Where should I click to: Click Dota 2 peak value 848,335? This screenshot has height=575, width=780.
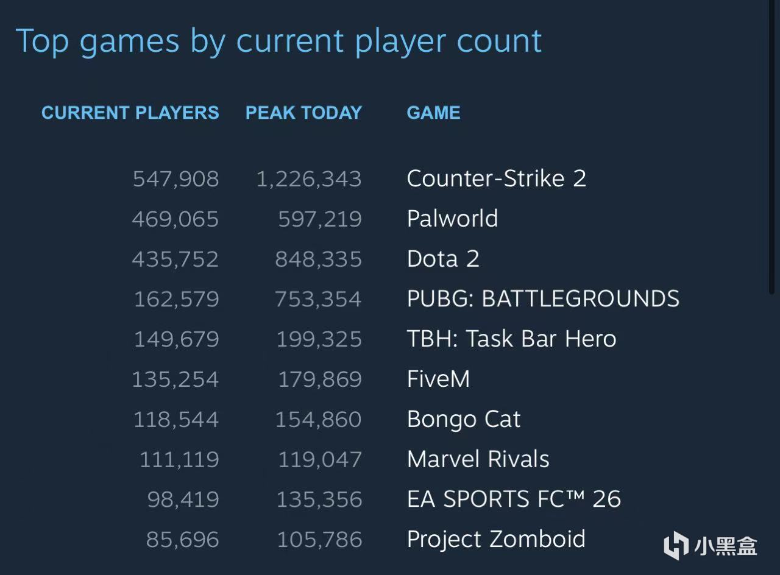click(318, 259)
